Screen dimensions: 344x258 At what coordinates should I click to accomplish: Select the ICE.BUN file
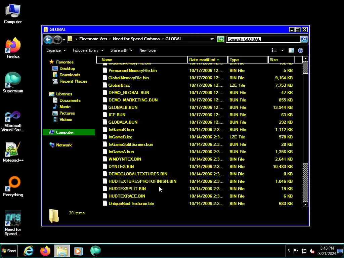click(117, 115)
